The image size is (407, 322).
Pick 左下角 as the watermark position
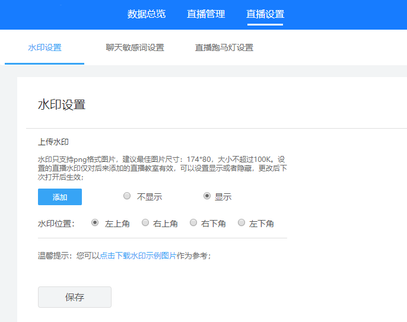pyautogui.click(x=241, y=223)
